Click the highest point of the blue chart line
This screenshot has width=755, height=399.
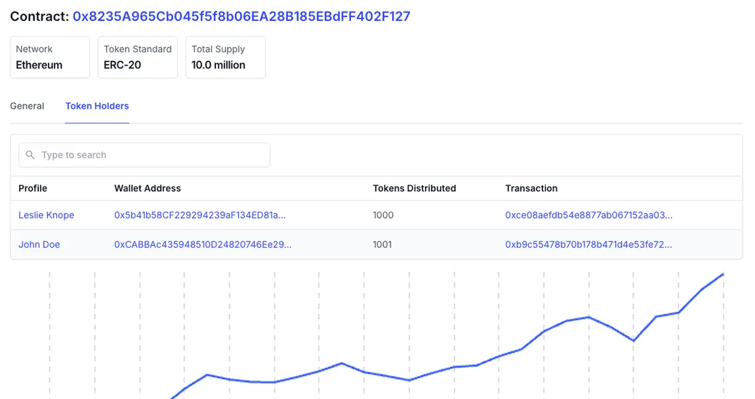(x=723, y=274)
